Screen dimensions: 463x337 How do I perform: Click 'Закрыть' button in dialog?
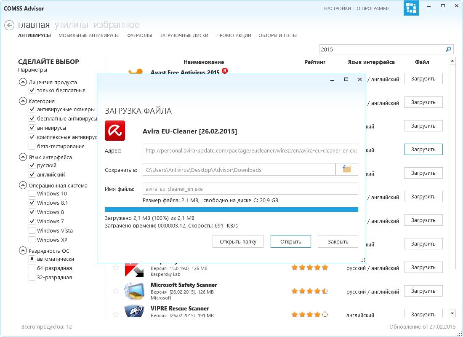pyautogui.click(x=338, y=241)
